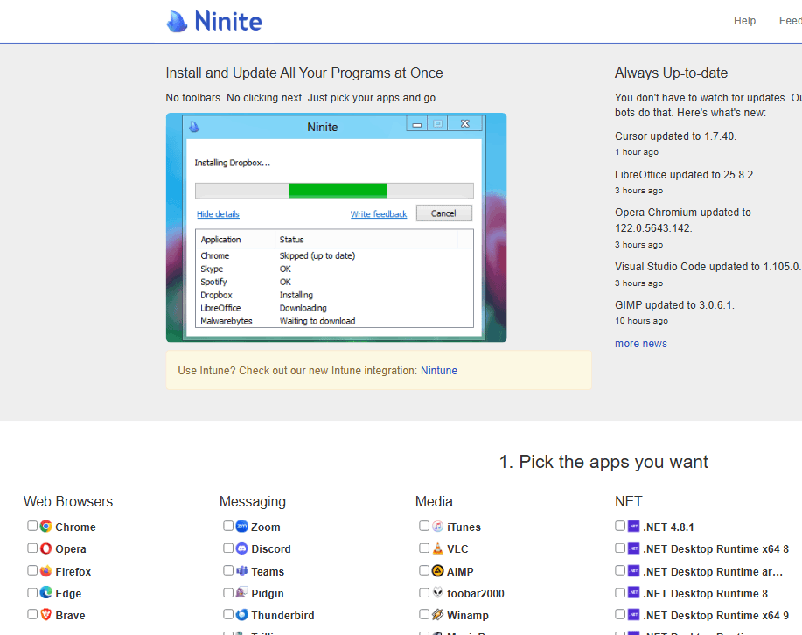The image size is (802, 635).
Task: Click the Chrome browser icon
Action: pyautogui.click(x=46, y=527)
